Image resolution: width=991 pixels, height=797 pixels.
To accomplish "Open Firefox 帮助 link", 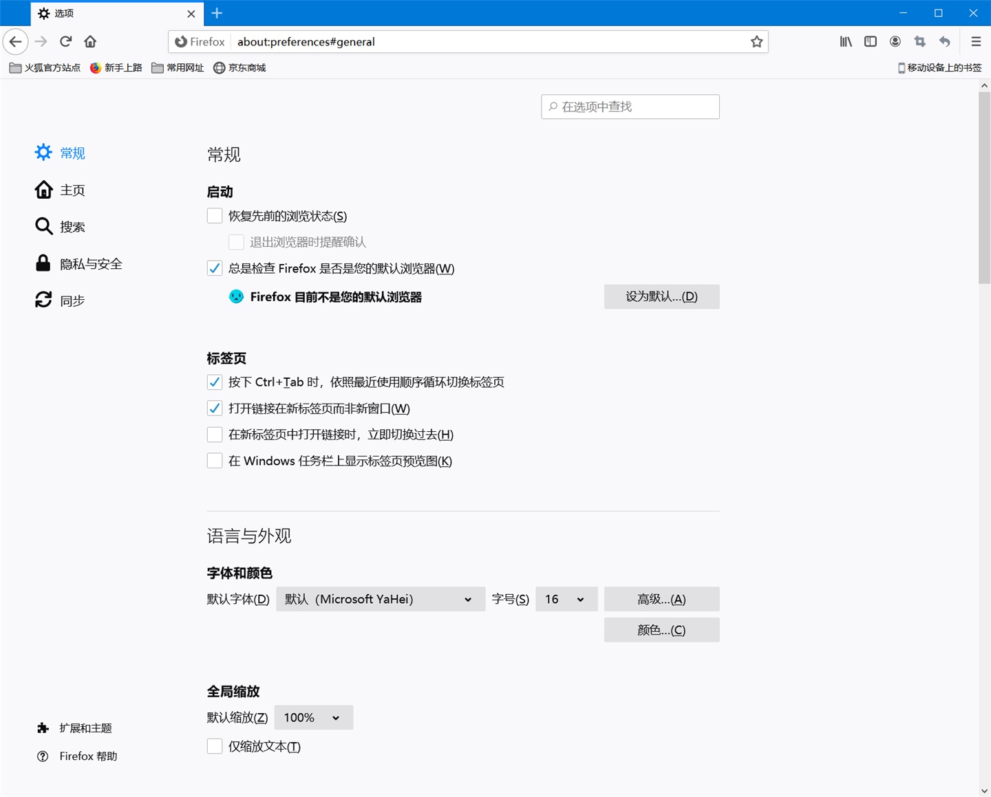I will (88, 756).
